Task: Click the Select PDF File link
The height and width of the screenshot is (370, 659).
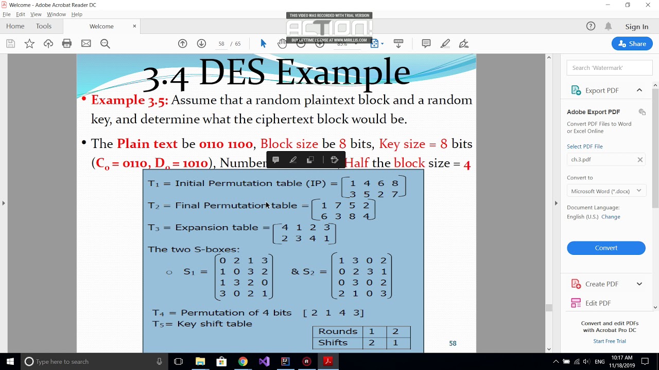Action: 585,146
